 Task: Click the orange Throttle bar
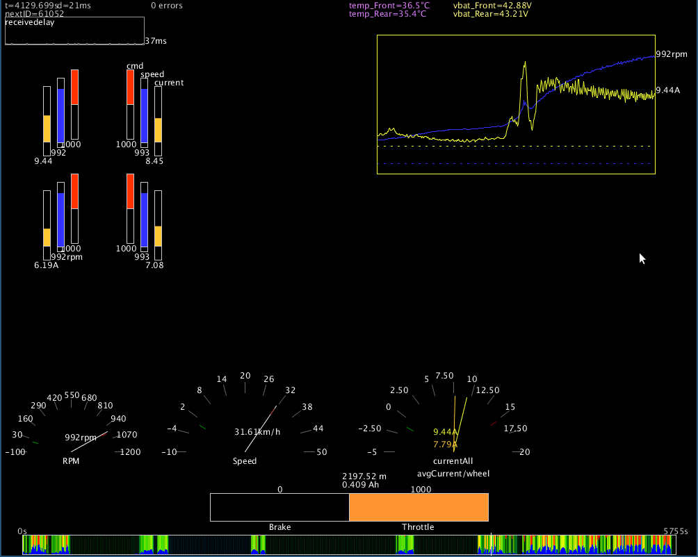419,507
